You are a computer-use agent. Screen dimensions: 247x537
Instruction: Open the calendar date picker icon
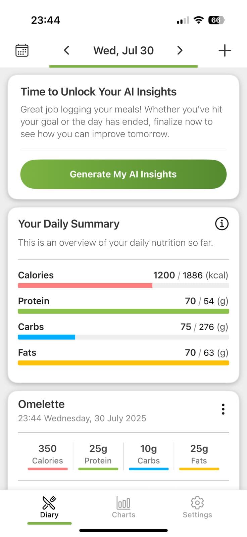[x=22, y=50]
